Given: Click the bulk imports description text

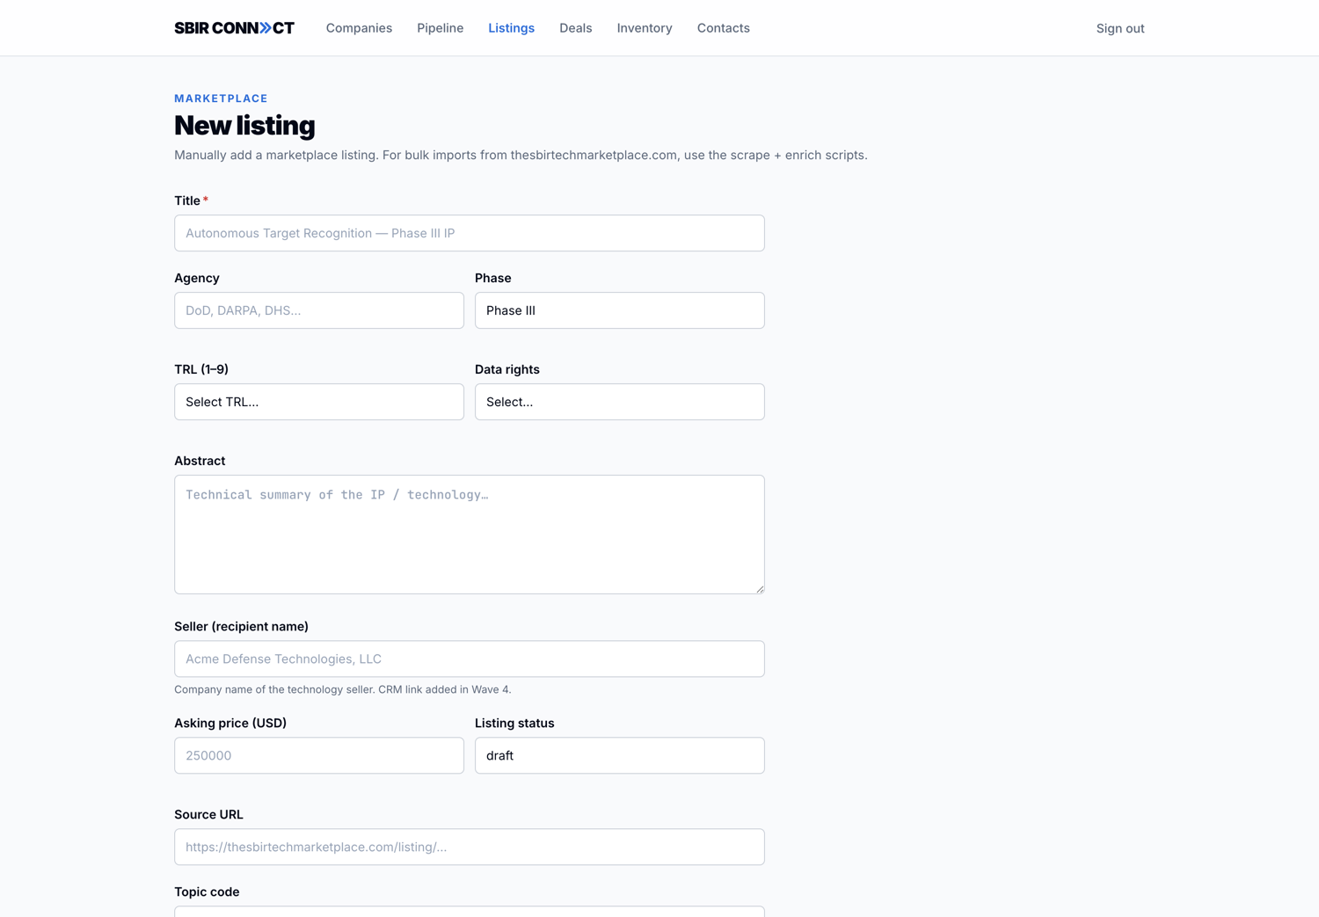Looking at the screenshot, I should pos(521,155).
